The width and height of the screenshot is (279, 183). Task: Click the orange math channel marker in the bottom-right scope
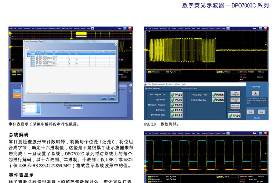coord(145,170)
